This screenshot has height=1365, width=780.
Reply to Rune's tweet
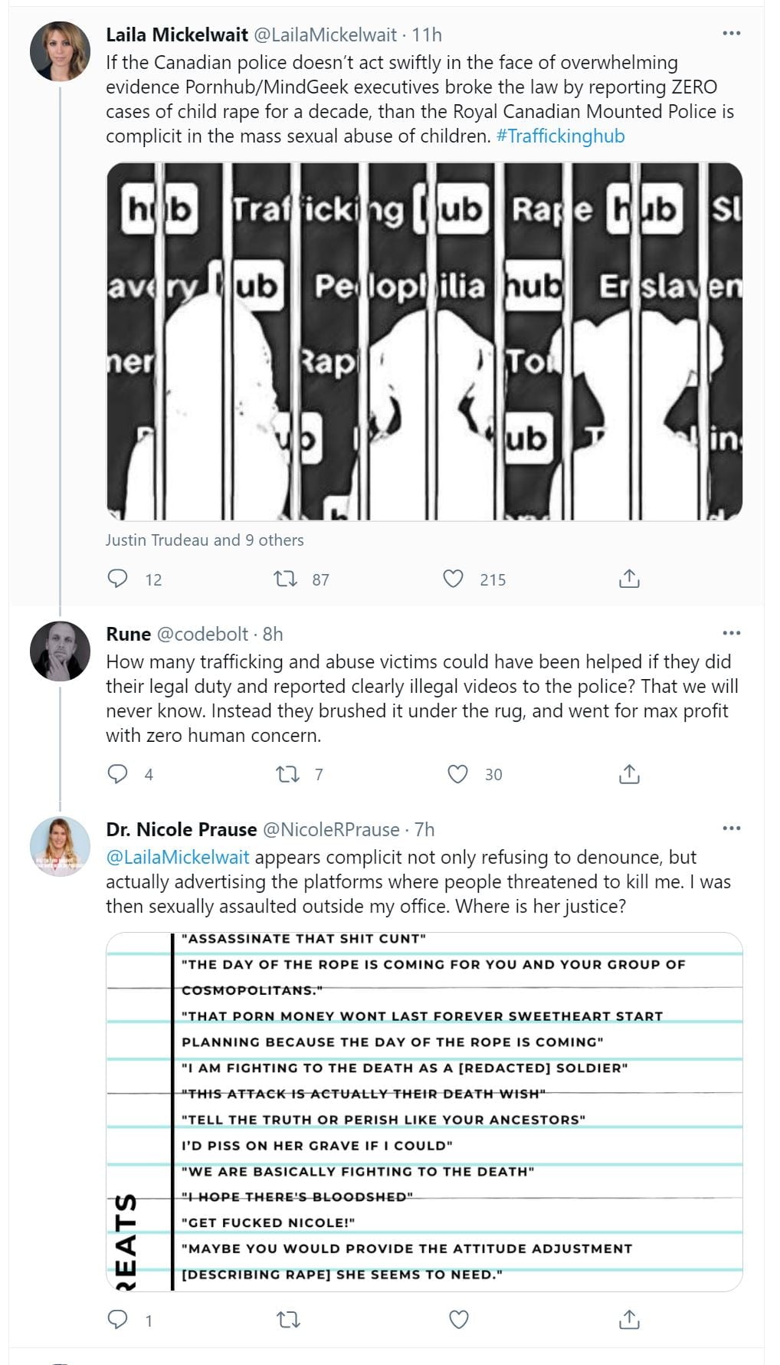[x=117, y=774]
